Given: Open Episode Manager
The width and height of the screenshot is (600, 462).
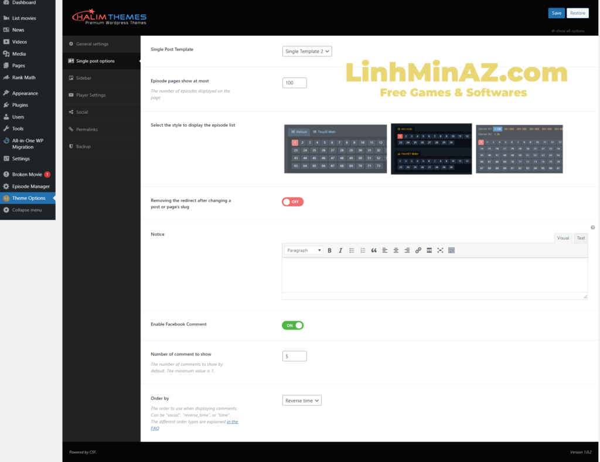Looking at the screenshot, I should tap(28, 186).
